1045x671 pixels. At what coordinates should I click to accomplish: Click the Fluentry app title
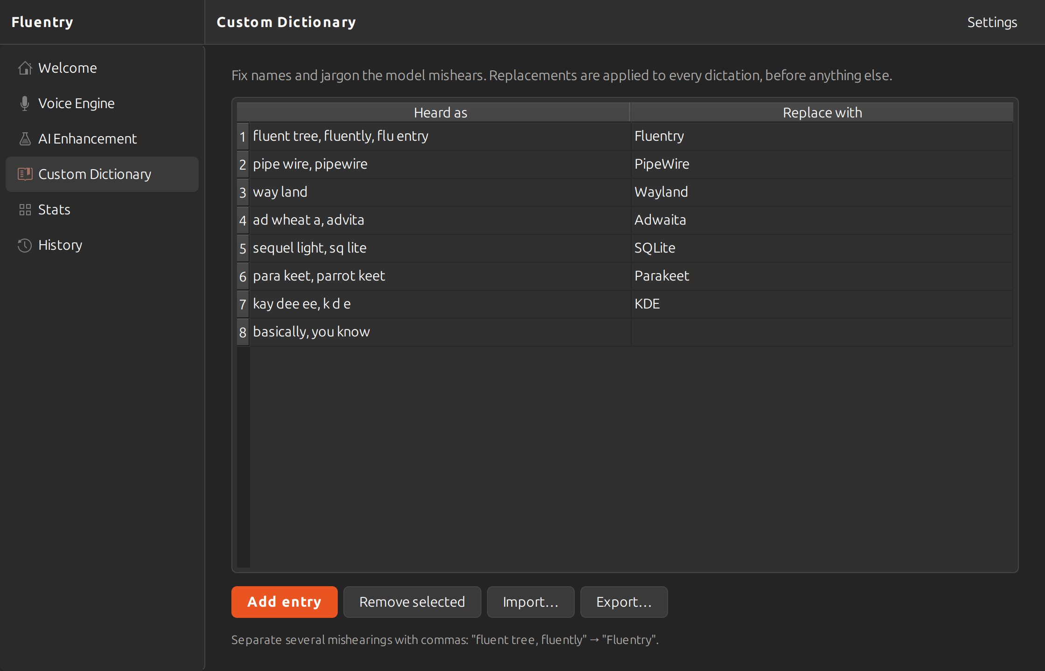(42, 22)
